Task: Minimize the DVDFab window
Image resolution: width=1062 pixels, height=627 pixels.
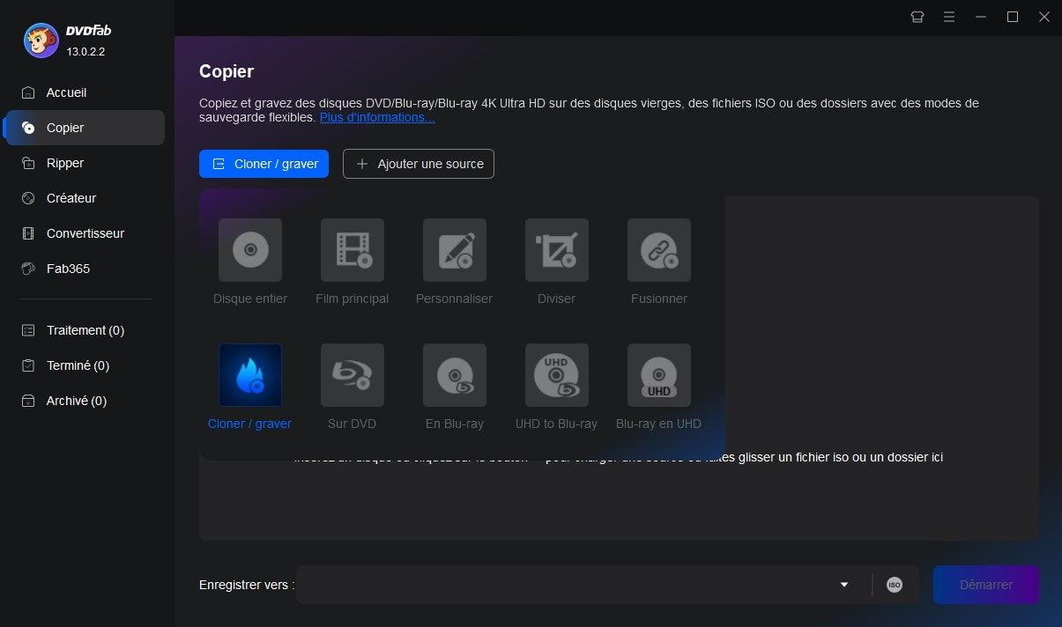Action: click(981, 17)
